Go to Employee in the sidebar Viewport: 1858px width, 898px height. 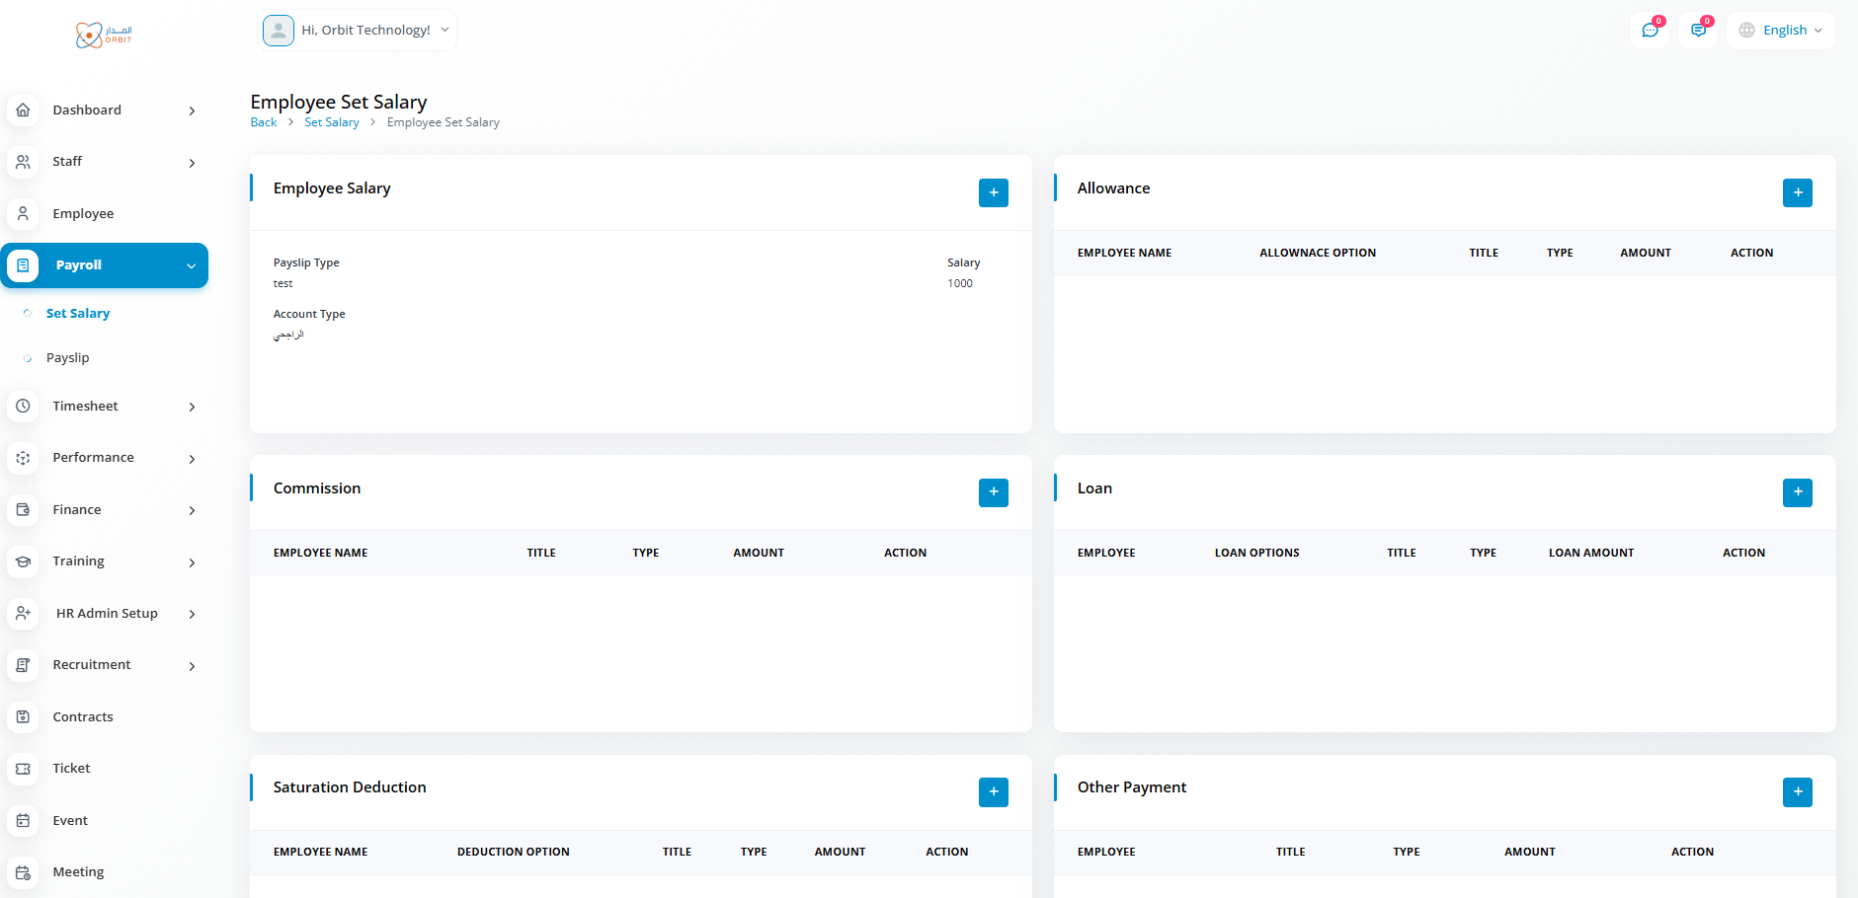[83, 214]
